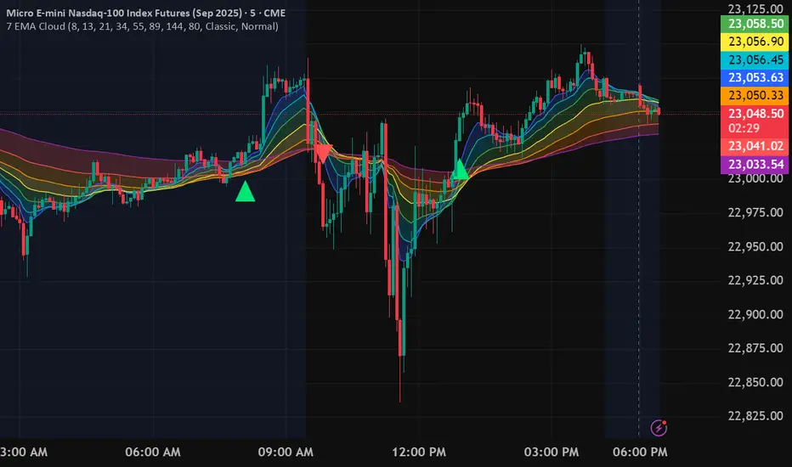Image resolution: width=792 pixels, height=467 pixels.
Task: Click the lightning flash icon near bottom right
Action: click(x=659, y=428)
